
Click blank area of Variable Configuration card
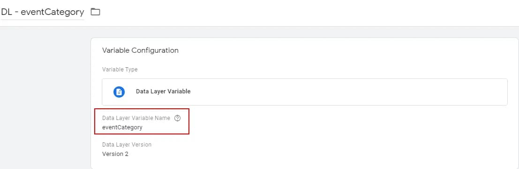click(x=347, y=138)
